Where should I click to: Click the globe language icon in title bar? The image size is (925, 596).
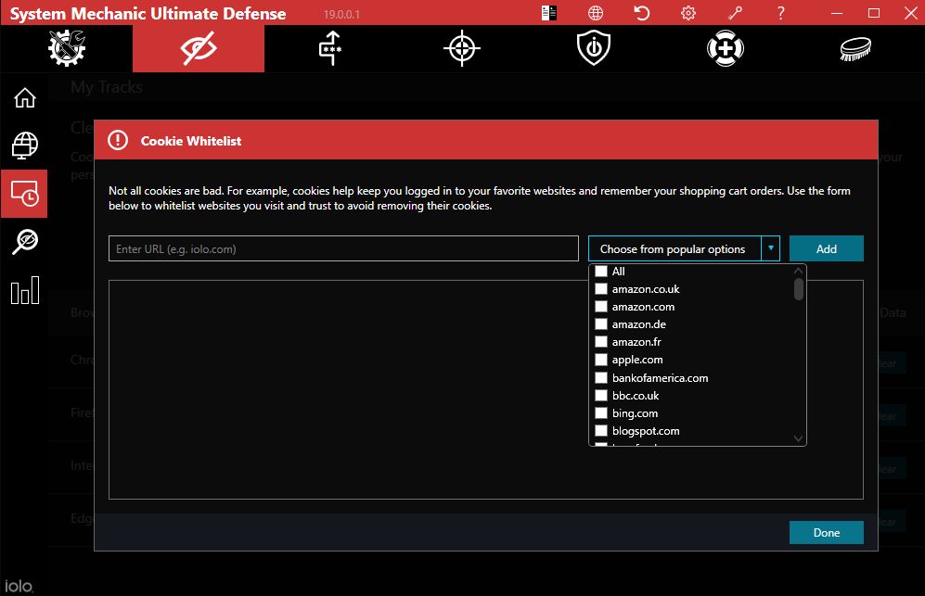point(596,13)
